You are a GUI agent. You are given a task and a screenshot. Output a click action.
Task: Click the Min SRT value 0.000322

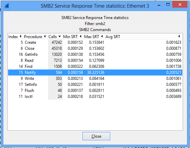(75, 66)
